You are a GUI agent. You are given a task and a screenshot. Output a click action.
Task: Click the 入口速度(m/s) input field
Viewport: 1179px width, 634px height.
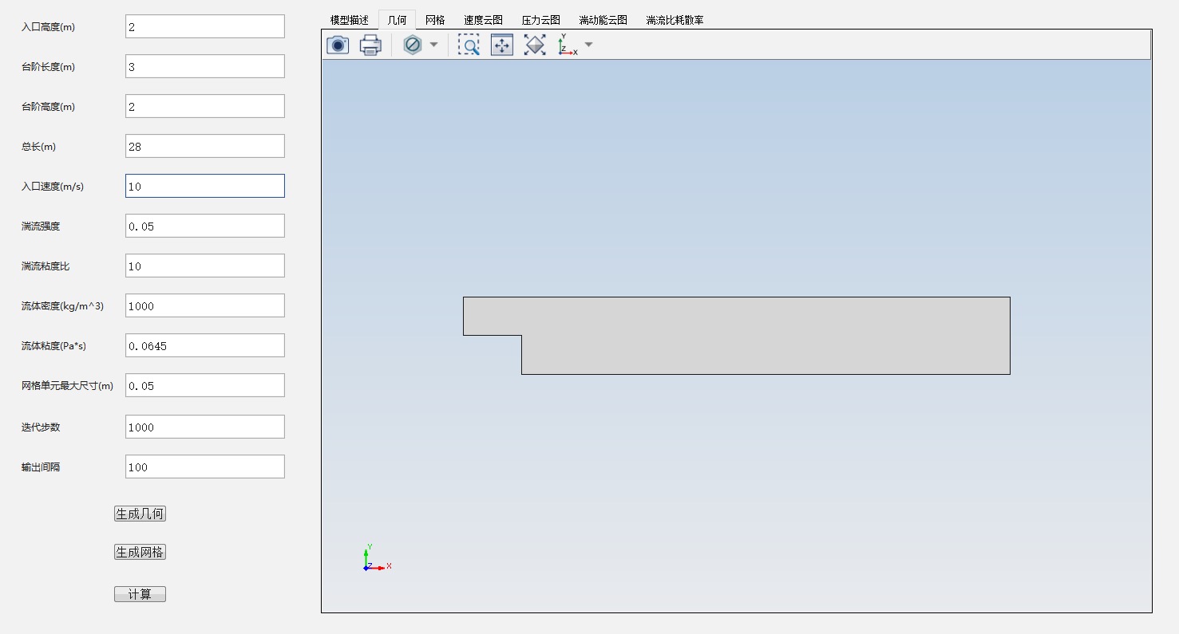pos(205,186)
